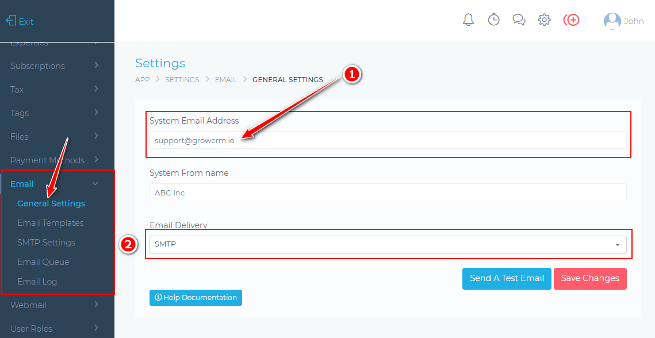655x338 pixels.
Task: Open the chat messages icon
Action: 519,20
